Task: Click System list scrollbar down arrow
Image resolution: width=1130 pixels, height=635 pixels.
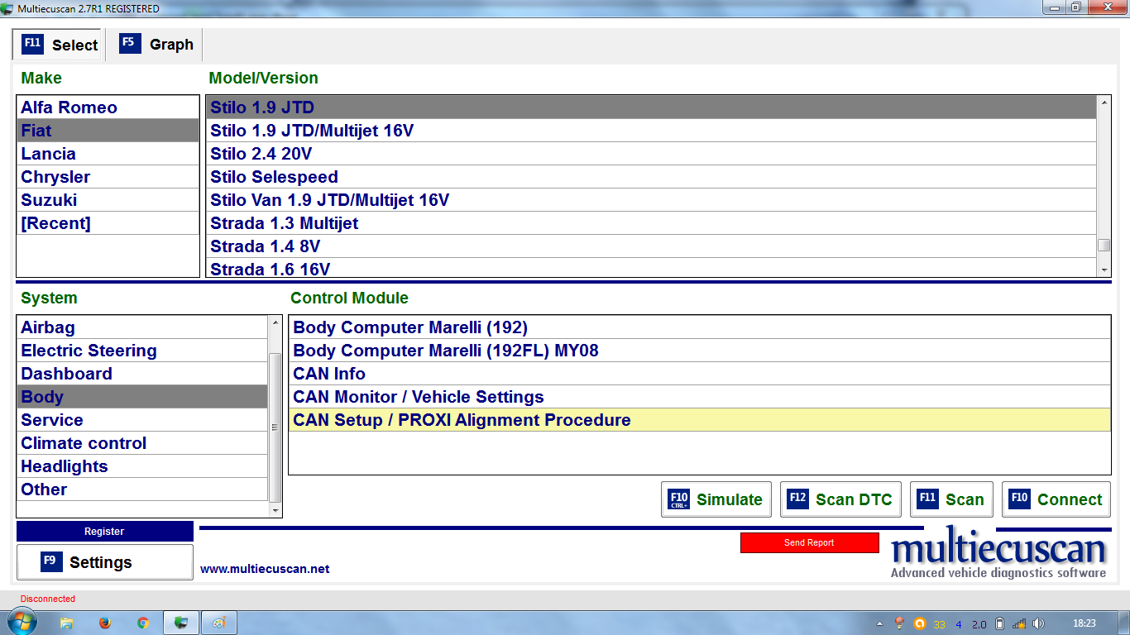Action: [275, 511]
